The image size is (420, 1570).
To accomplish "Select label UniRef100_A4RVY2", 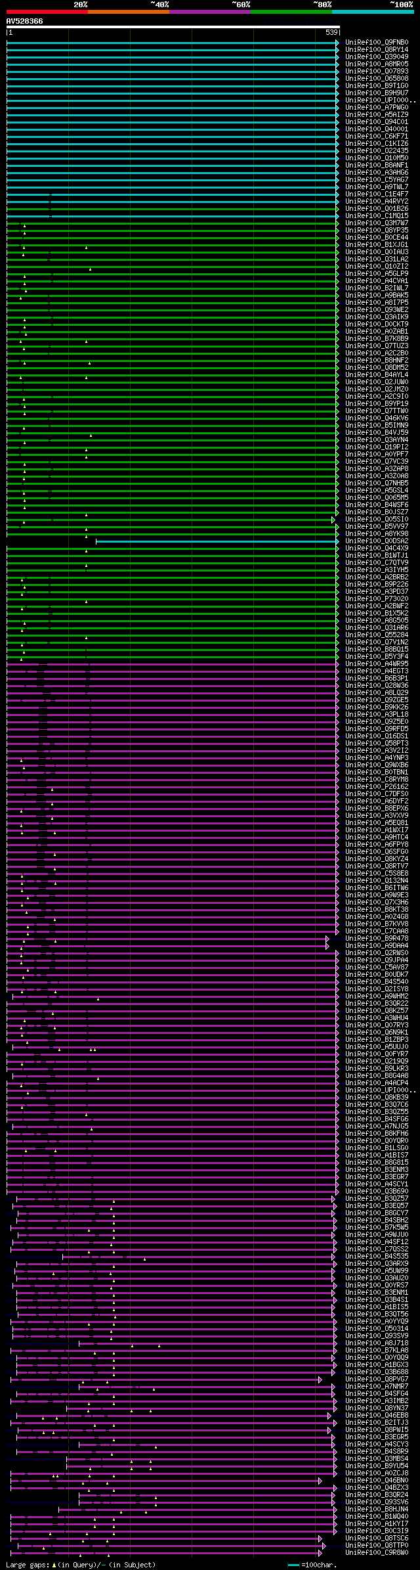I will pyautogui.click(x=377, y=202).
